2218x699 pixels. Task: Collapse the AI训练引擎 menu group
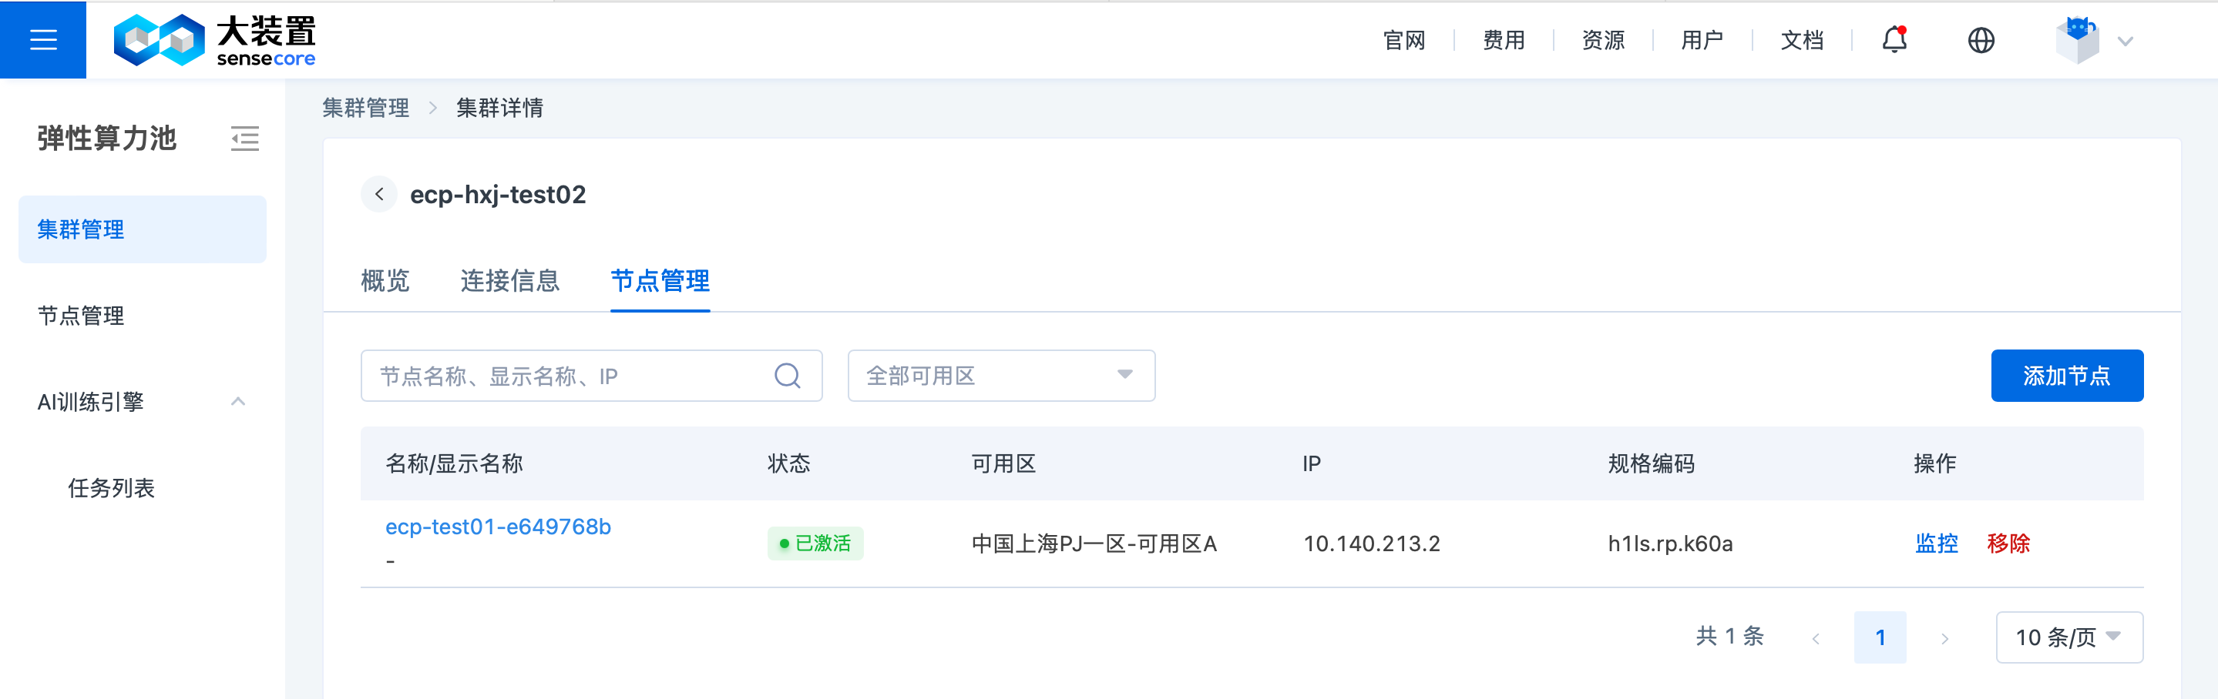[238, 402]
